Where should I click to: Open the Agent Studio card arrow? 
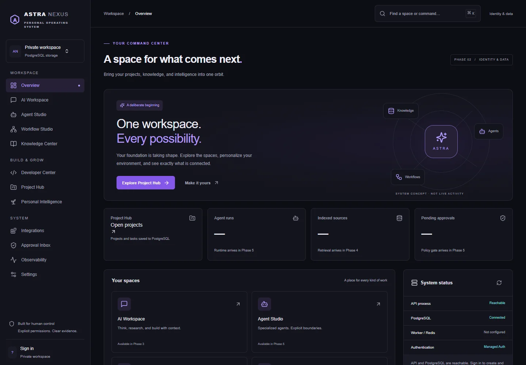point(378,304)
